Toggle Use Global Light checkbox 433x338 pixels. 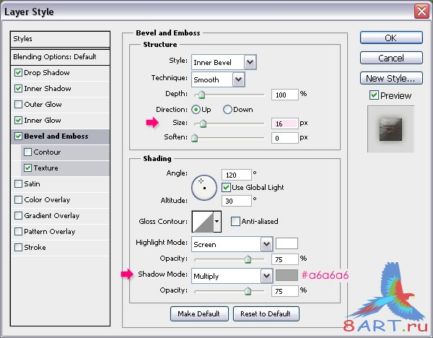pos(226,187)
